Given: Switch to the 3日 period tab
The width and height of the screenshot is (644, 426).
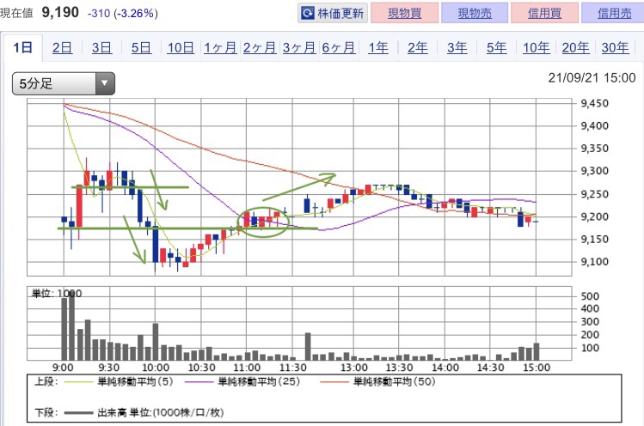Looking at the screenshot, I should pyautogui.click(x=101, y=48).
